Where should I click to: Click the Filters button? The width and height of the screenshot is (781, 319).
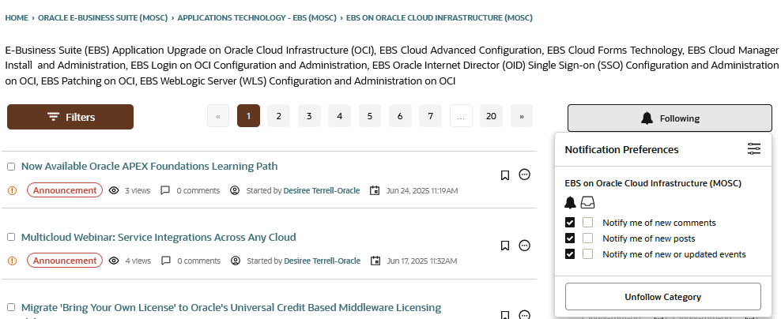coord(70,117)
